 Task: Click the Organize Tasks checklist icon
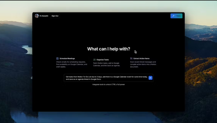click(94, 60)
